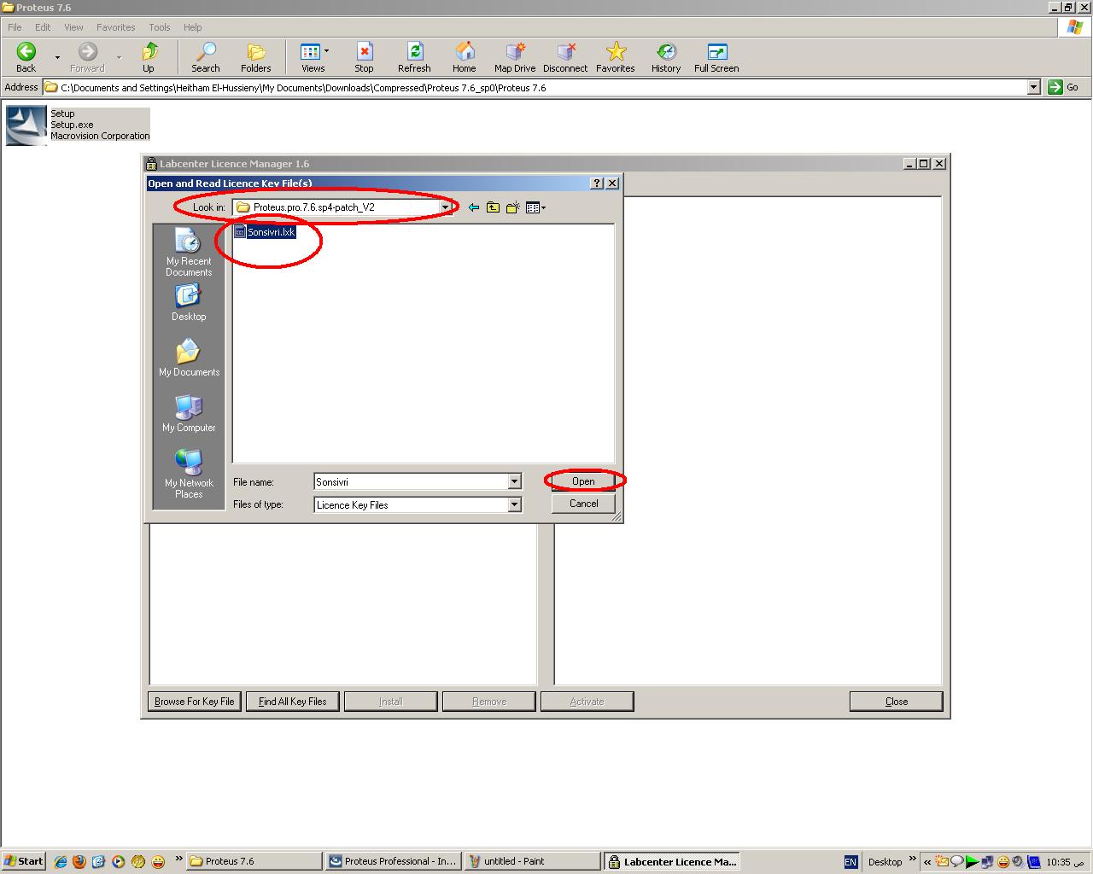
Task: Click Up One Level in file dialog
Action: tap(493, 207)
